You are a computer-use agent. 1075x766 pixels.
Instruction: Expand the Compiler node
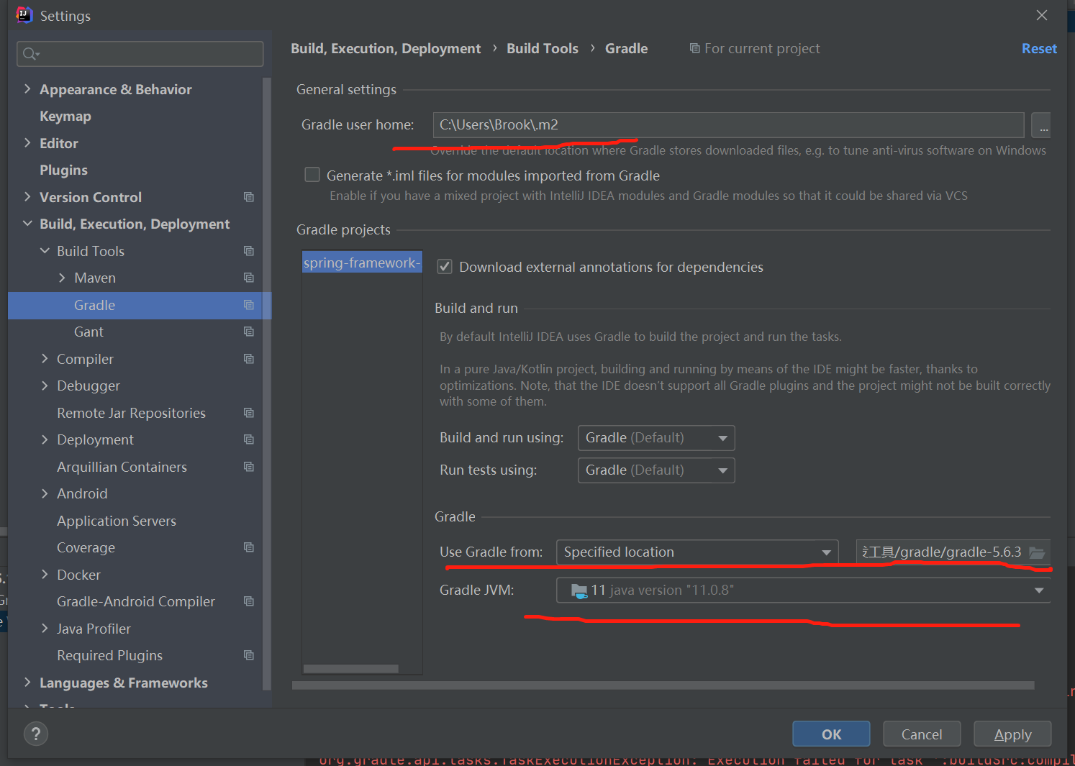(45, 359)
